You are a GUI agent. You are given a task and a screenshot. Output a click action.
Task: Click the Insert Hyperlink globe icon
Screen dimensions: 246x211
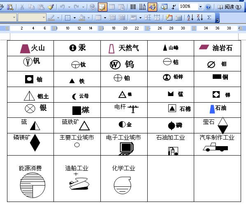tap(93, 7)
